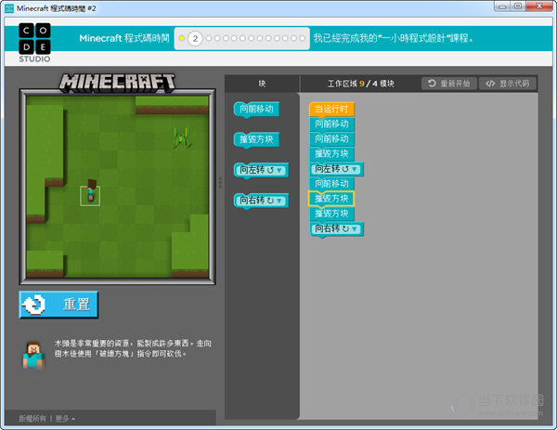Click the Code Studio logo

(x=34, y=43)
